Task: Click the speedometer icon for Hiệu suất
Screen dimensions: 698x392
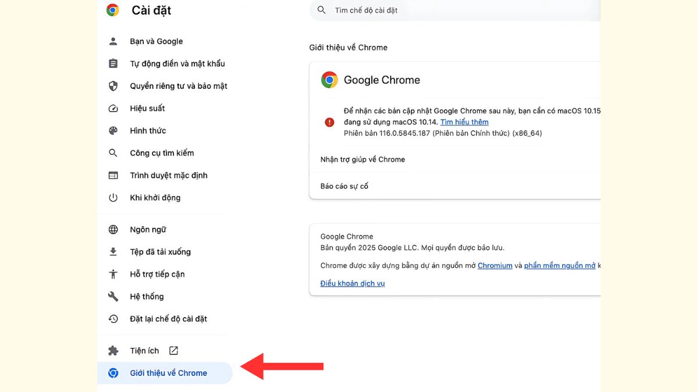Action: (x=113, y=109)
